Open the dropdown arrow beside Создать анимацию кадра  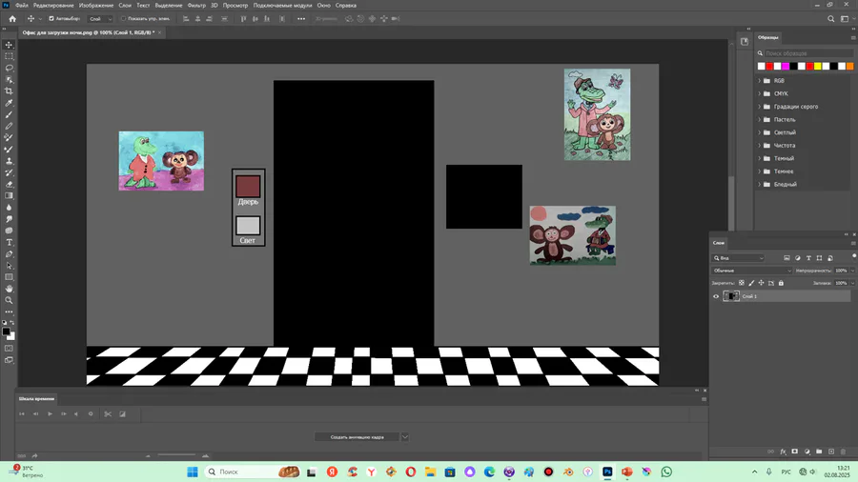click(x=405, y=436)
